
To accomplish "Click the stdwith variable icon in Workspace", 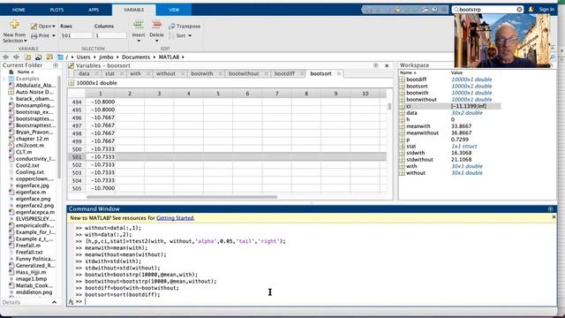I will (402, 153).
